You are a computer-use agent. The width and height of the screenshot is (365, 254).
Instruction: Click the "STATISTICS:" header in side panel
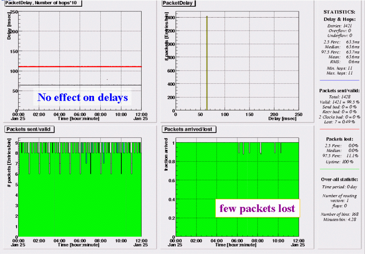coord(339,11)
